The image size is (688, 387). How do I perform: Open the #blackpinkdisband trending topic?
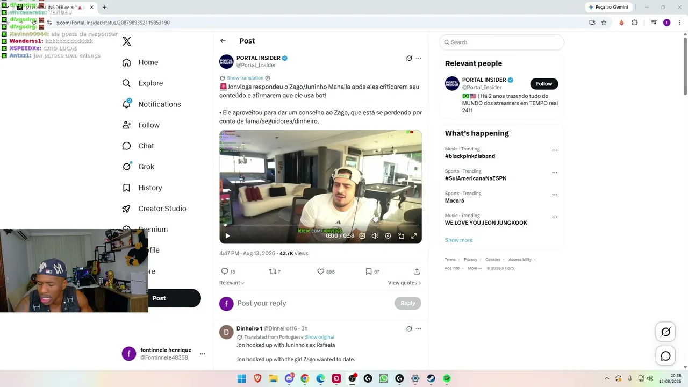[470, 156]
